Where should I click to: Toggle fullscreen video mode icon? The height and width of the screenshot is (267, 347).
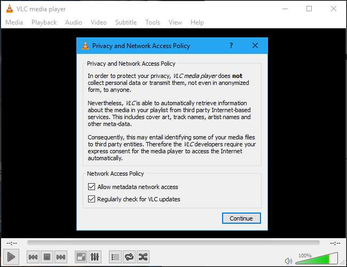coord(80,257)
